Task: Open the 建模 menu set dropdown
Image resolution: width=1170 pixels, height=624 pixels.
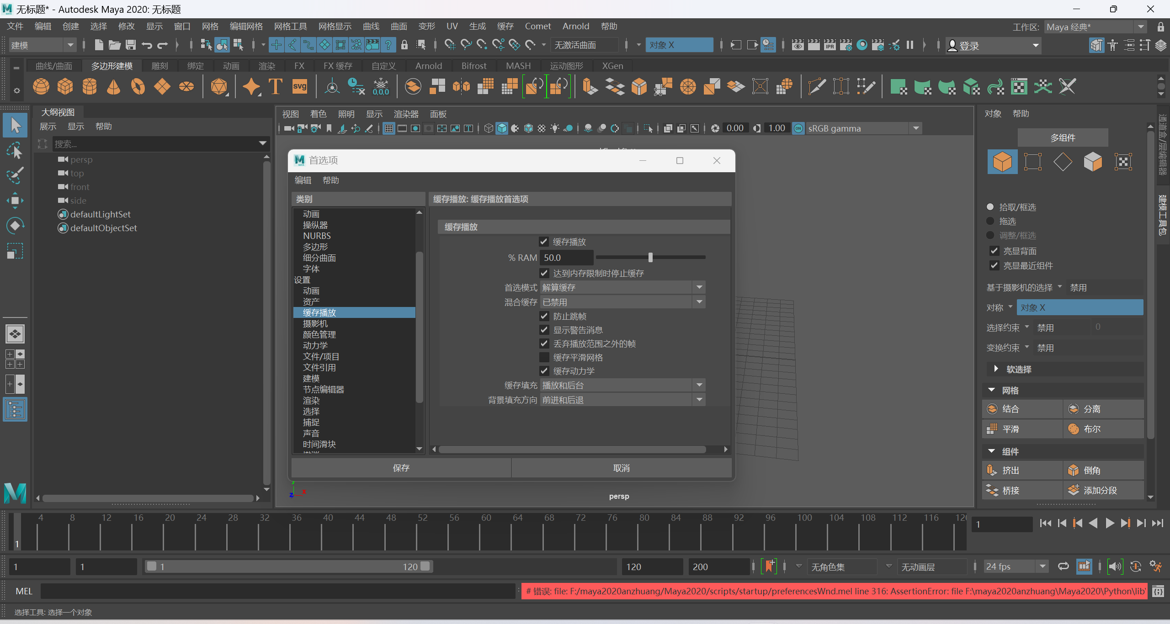Action: click(42, 45)
